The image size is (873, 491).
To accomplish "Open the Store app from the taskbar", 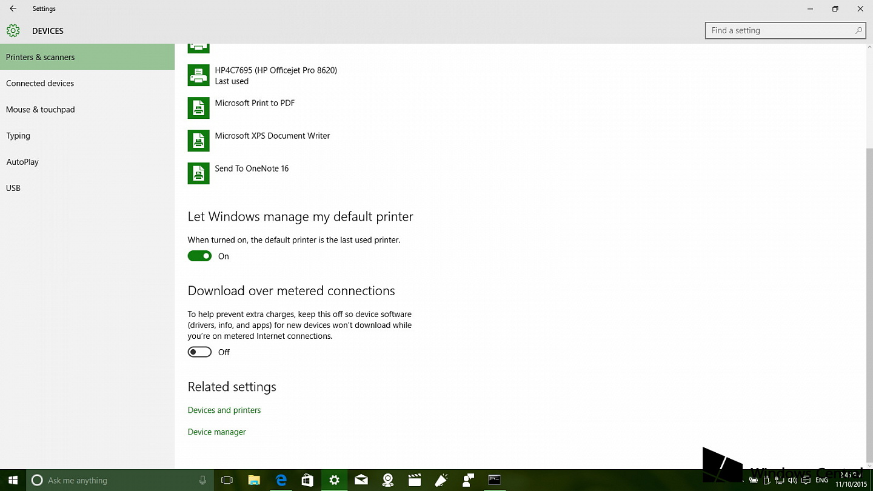I will click(307, 480).
